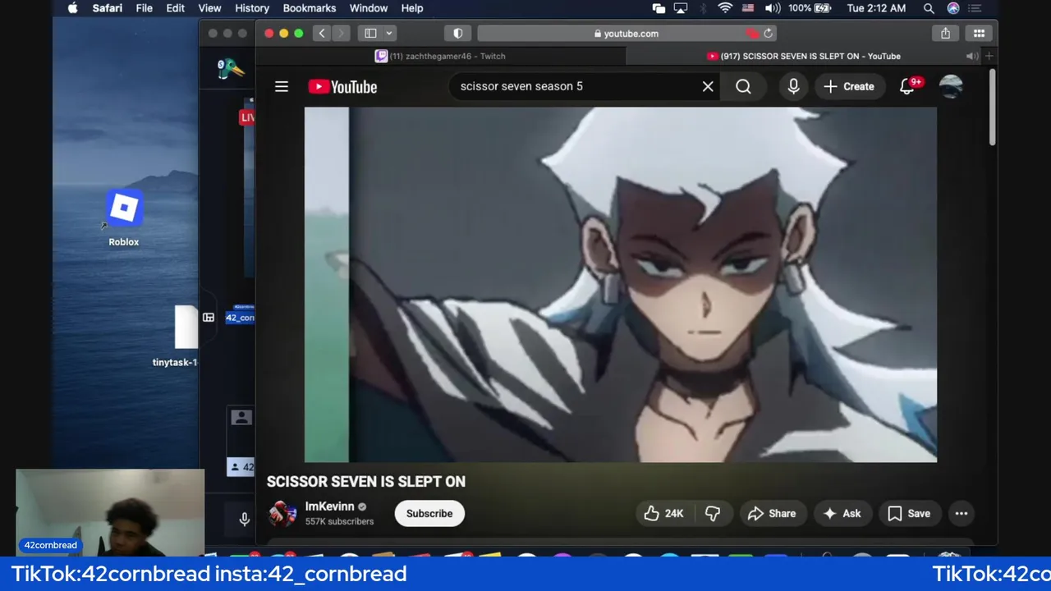The width and height of the screenshot is (1051, 591).
Task: Open the History menu
Action: point(252,8)
